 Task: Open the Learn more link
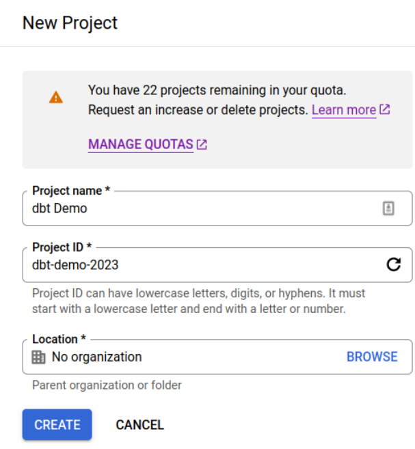tap(344, 110)
